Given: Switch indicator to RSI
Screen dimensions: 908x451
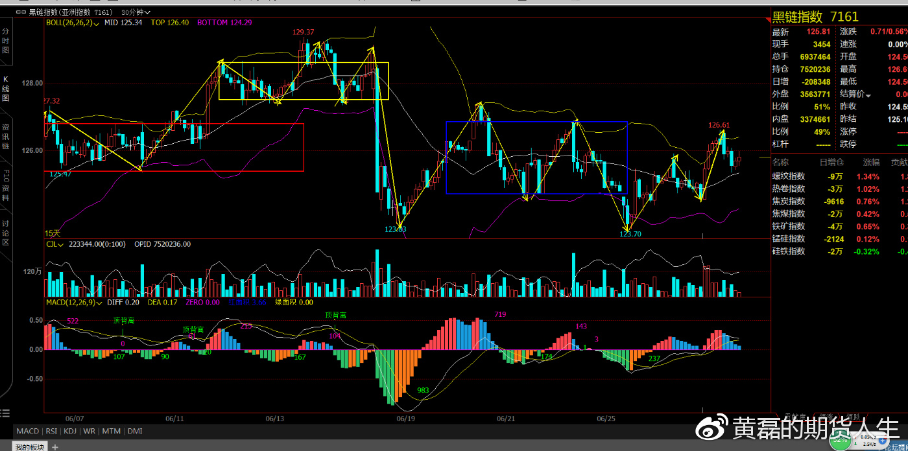Looking at the screenshot, I should click(51, 431).
